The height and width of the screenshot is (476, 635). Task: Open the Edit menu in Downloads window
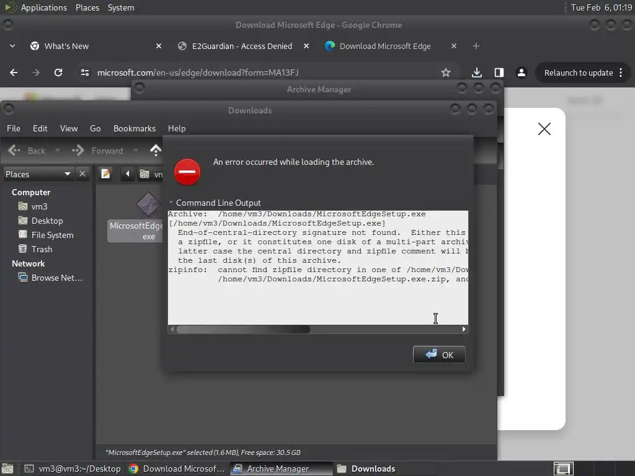[40, 128]
